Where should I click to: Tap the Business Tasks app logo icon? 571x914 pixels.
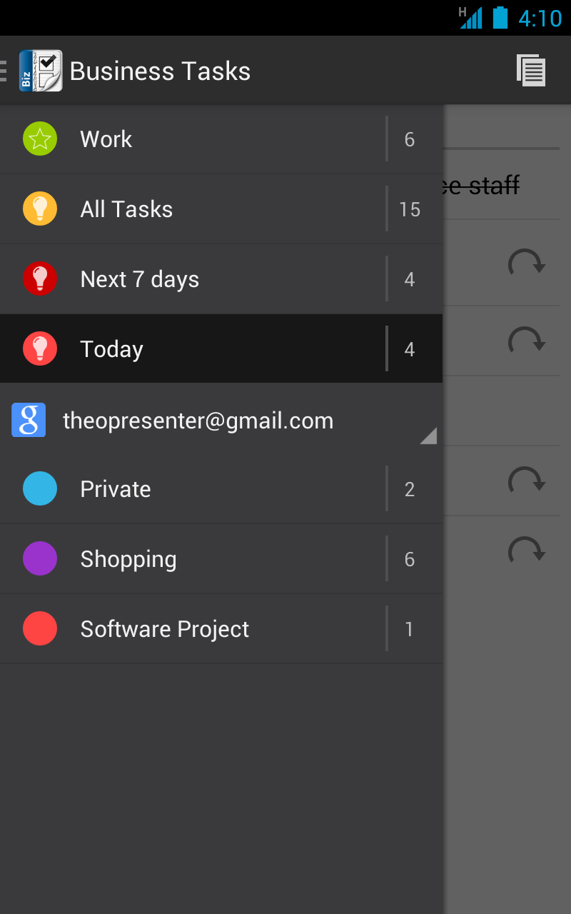[41, 71]
